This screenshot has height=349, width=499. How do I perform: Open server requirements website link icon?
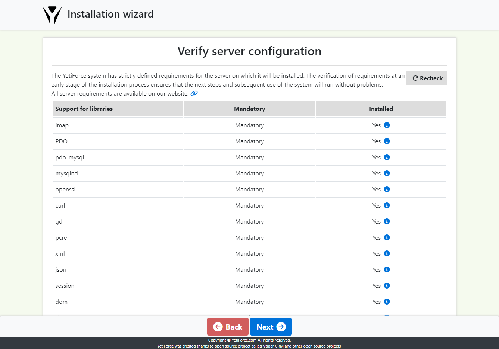tap(194, 93)
